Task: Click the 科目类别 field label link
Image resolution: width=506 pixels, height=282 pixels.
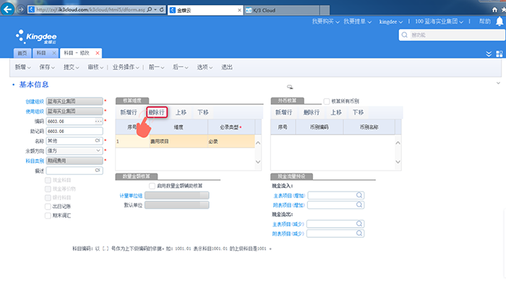Action: click(35, 161)
